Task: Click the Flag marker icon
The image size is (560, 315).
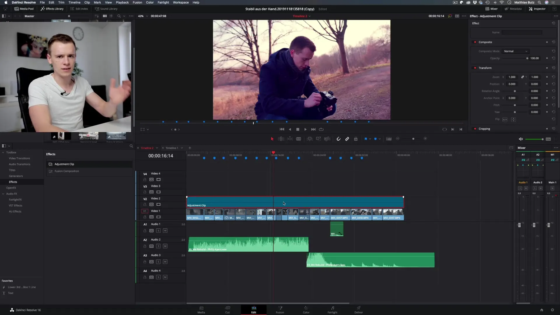Action: click(x=366, y=139)
